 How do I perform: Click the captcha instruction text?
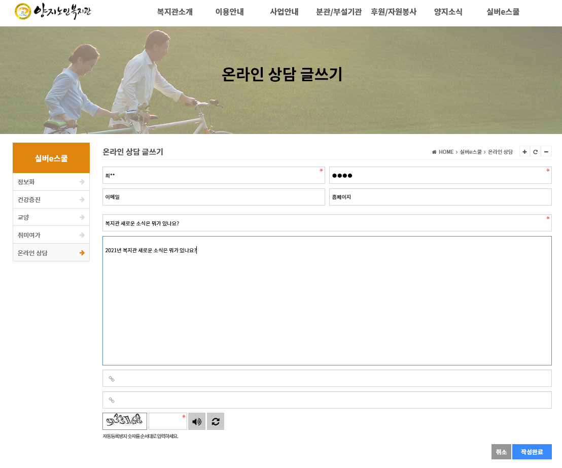(x=140, y=436)
